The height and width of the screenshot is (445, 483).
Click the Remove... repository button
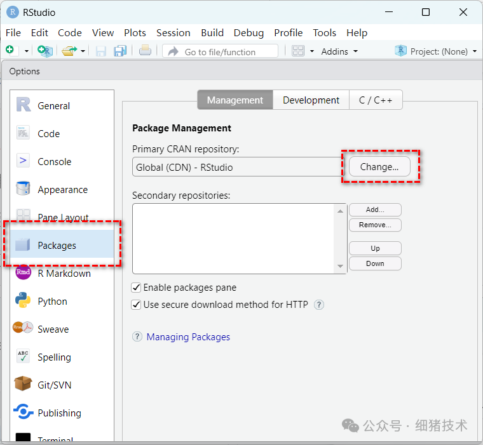tap(375, 225)
